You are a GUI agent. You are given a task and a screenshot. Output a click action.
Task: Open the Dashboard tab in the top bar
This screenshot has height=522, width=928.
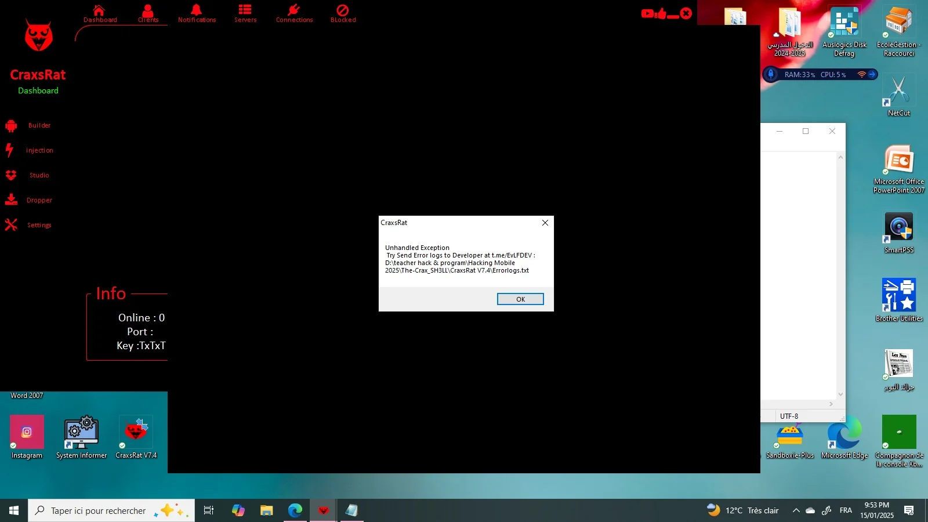click(100, 14)
